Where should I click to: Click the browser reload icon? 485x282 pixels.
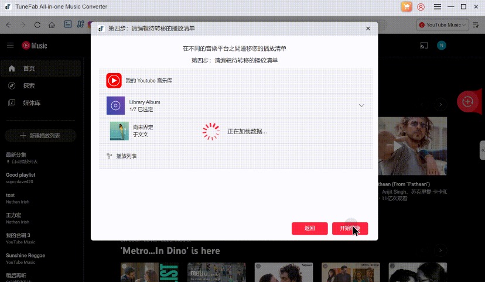click(37, 25)
